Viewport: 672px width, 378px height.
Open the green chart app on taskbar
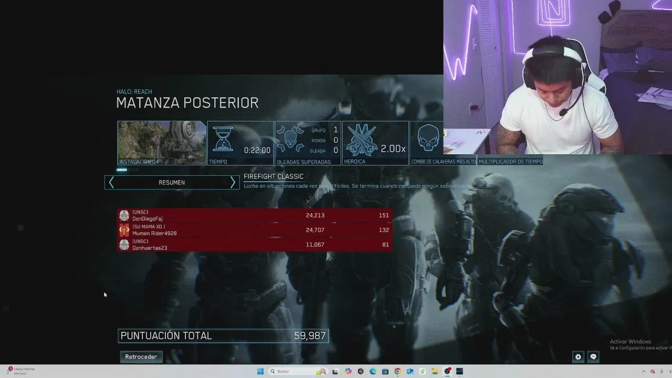[422, 371]
